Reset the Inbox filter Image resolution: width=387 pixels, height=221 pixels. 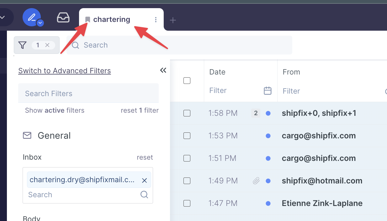(x=145, y=157)
